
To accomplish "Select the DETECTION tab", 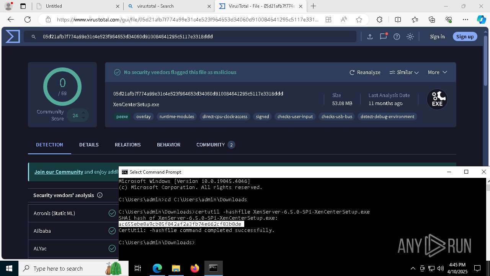I will click(x=49, y=145).
